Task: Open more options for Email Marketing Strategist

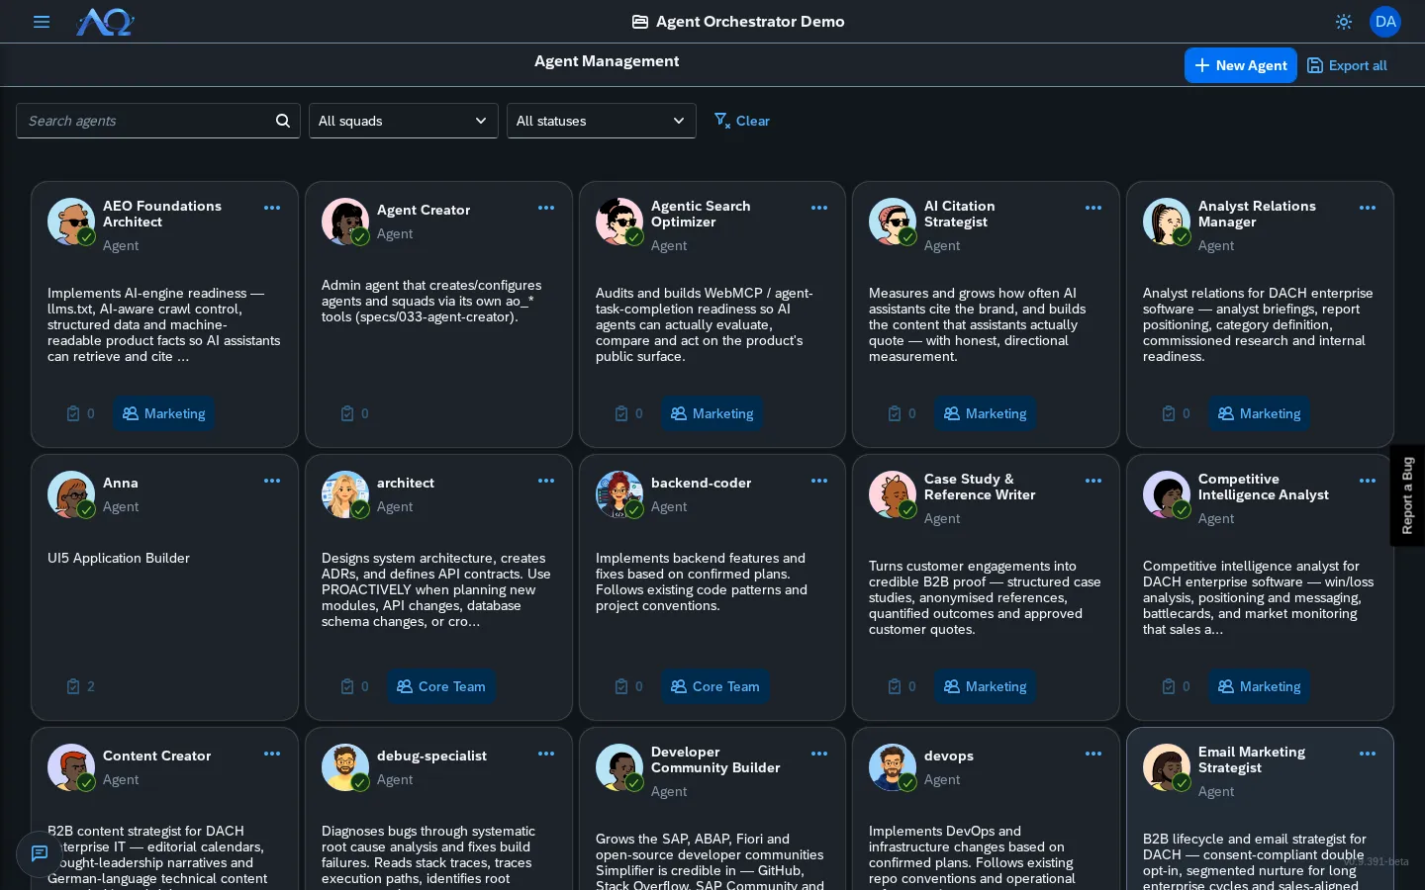Action: click(1368, 754)
